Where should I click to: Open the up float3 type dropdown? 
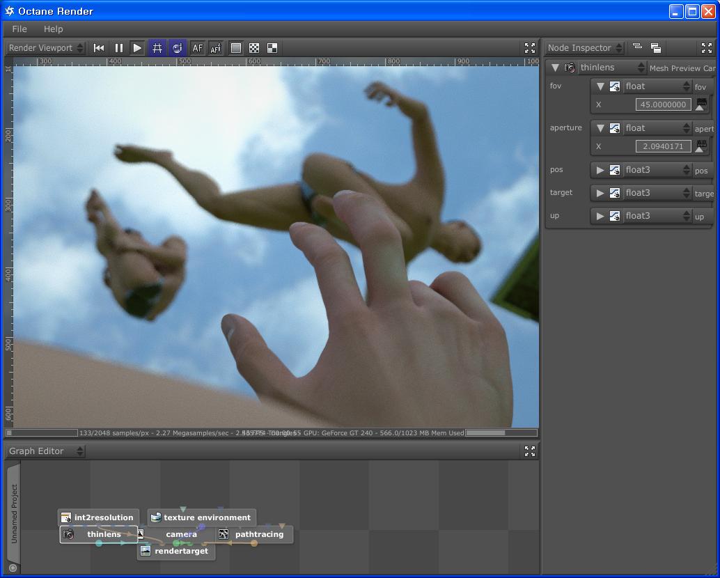tap(657, 216)
